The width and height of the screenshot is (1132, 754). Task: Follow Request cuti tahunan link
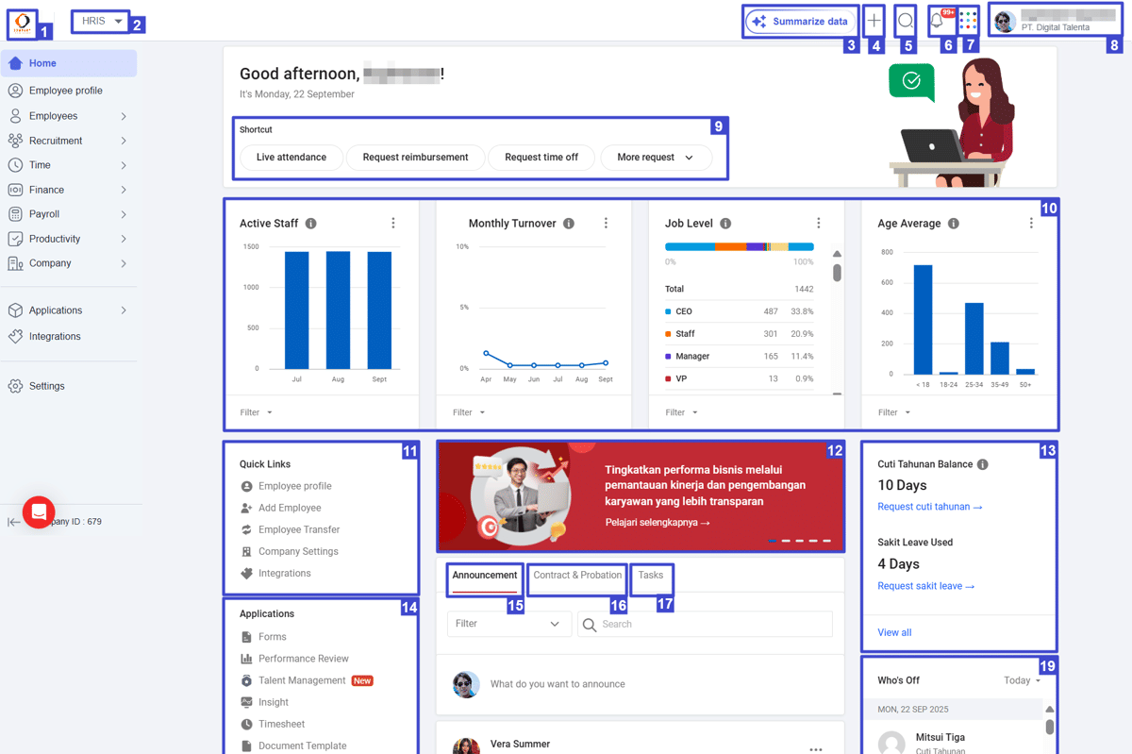coord(930,507)
